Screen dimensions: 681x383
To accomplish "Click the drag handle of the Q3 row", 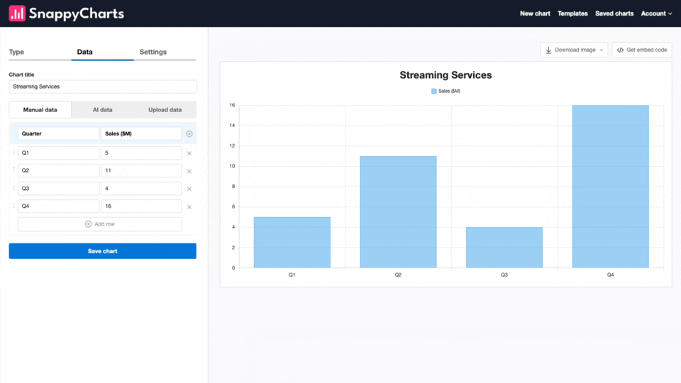I will pyautogui.click(x=13, y=188).
